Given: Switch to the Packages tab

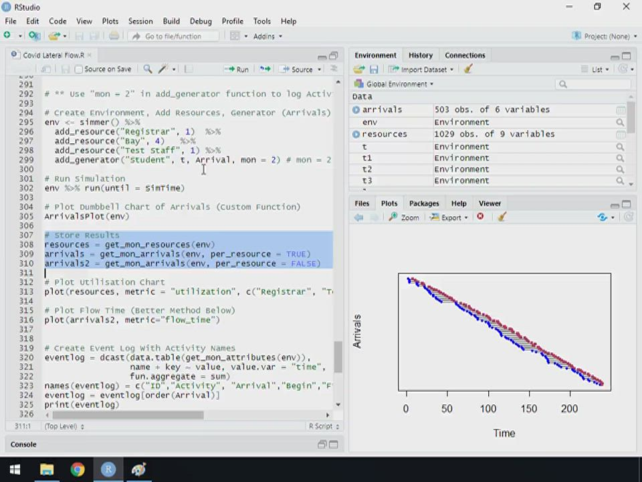Looking at the screenshot, I should pyautogui.click(x=424, y=204).
